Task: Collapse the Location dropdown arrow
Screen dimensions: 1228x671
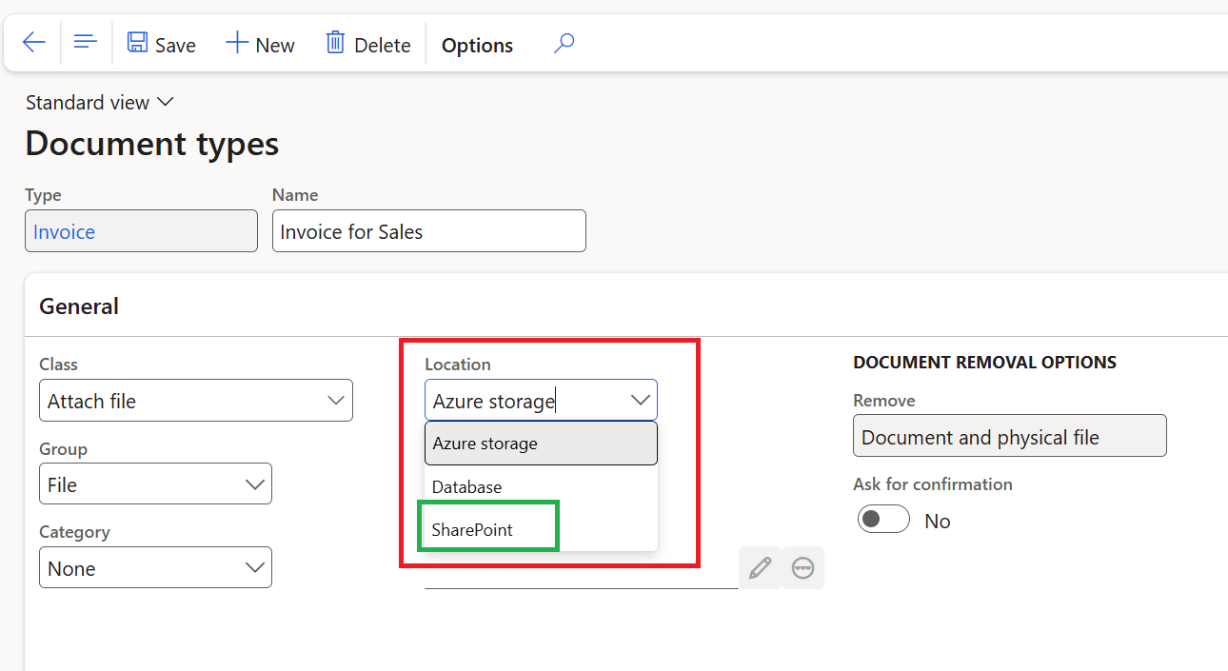Action: [640, 401]
